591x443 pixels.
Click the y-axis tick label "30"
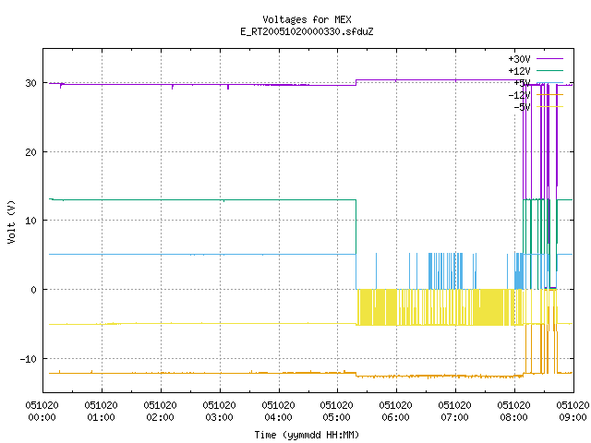coord(30,83)
